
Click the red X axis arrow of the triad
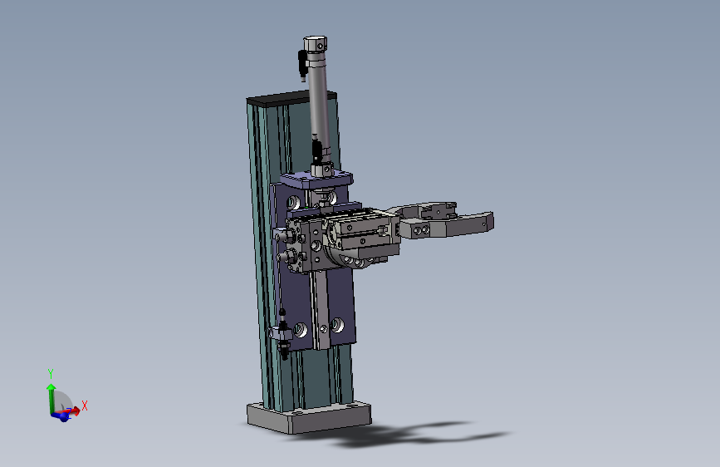pyautogui.click(x=72, y=411)
